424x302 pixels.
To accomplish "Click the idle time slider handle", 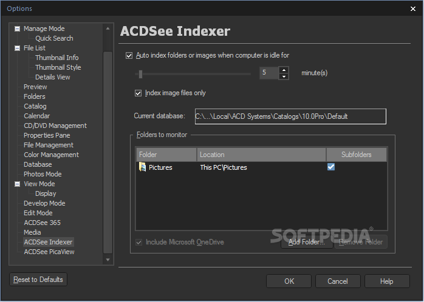I will coord(140,74).
